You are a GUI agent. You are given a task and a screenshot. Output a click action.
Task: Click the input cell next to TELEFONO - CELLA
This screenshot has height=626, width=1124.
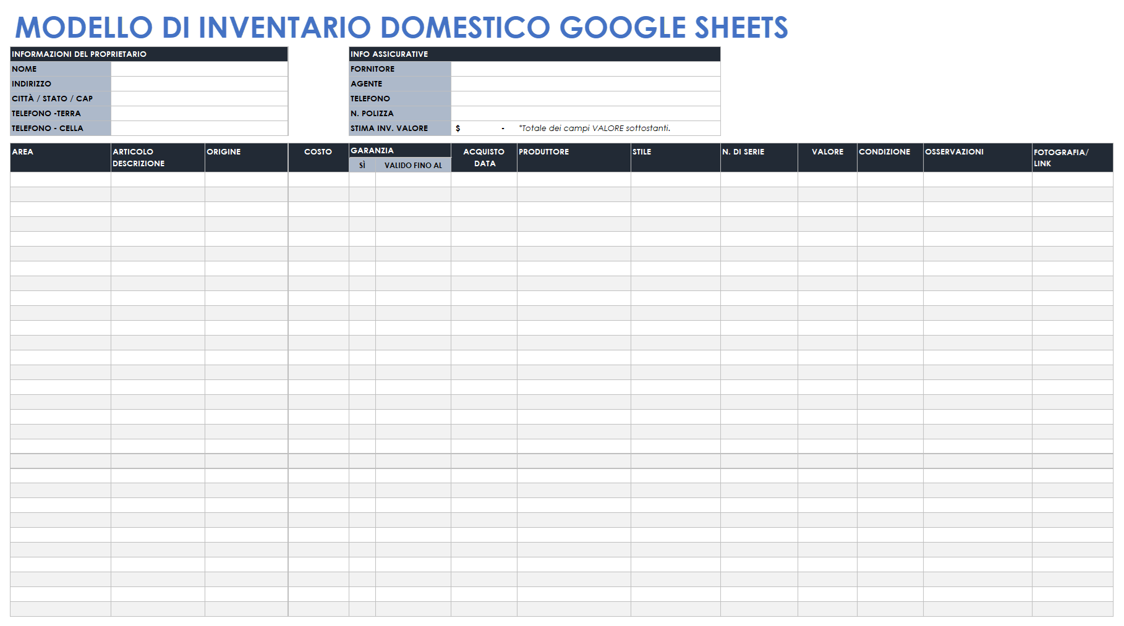(199, 129)
